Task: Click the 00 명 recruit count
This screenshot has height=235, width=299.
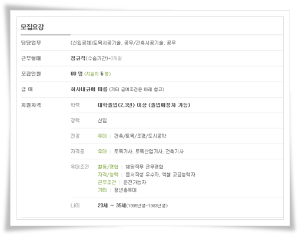Action: pyautogui.click(x=77, y=73)
